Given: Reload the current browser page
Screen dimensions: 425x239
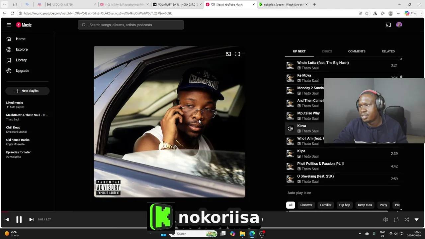Looking at the screenshot, I should coord(12,13).
